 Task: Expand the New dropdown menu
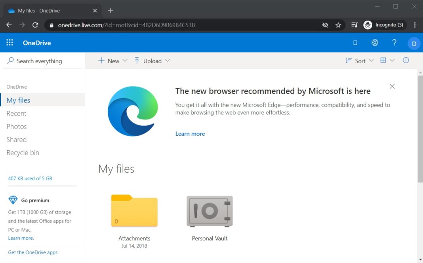pyautogui.click(x=125, y=61)
